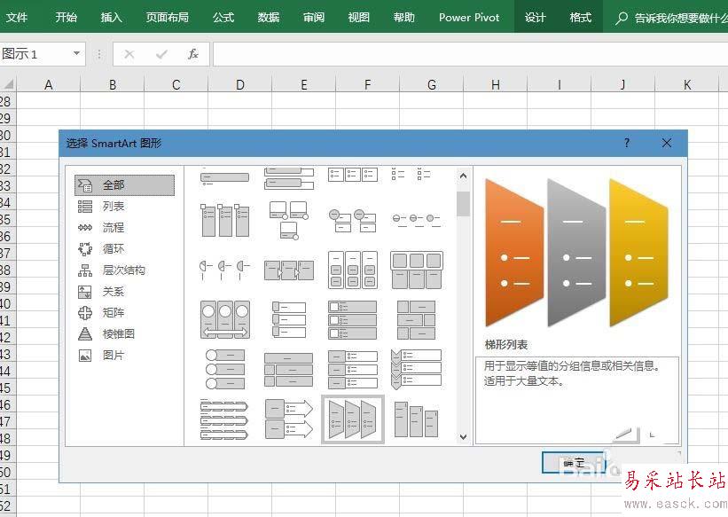
Task: Click the layout list scrollbar thumb
Action: pos(463,203)
